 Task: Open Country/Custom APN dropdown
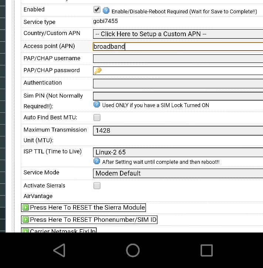point(178,34)
